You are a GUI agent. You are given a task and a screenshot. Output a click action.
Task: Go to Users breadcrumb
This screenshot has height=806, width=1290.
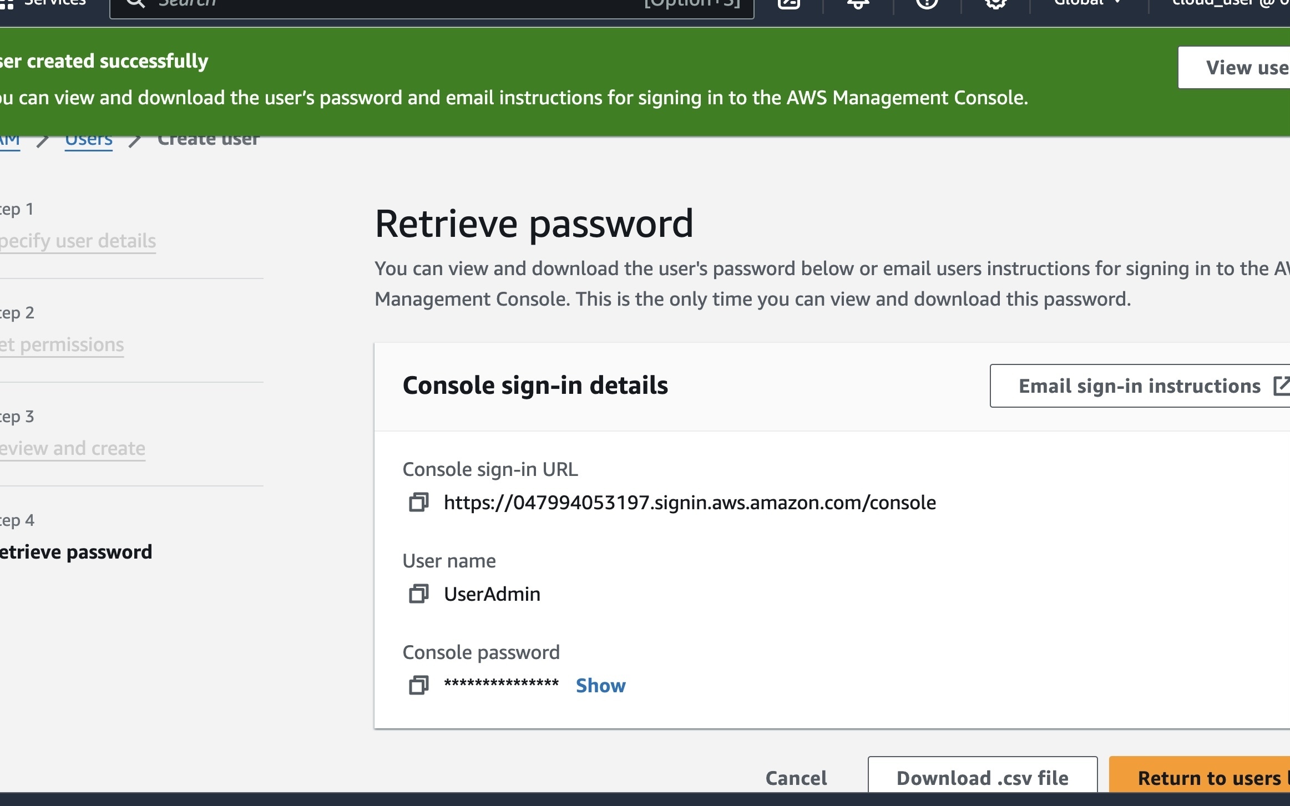tap(89, 140)
